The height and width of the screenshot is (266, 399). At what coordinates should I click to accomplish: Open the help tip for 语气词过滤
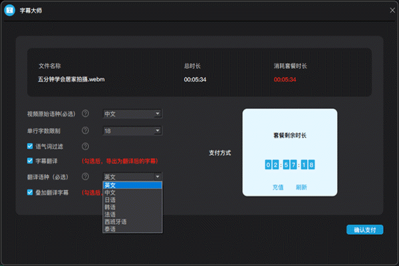pos(85,146)
